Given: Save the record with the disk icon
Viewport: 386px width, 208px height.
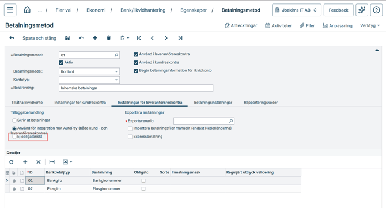Looking at the screenshot, I should tap(67, 38).
